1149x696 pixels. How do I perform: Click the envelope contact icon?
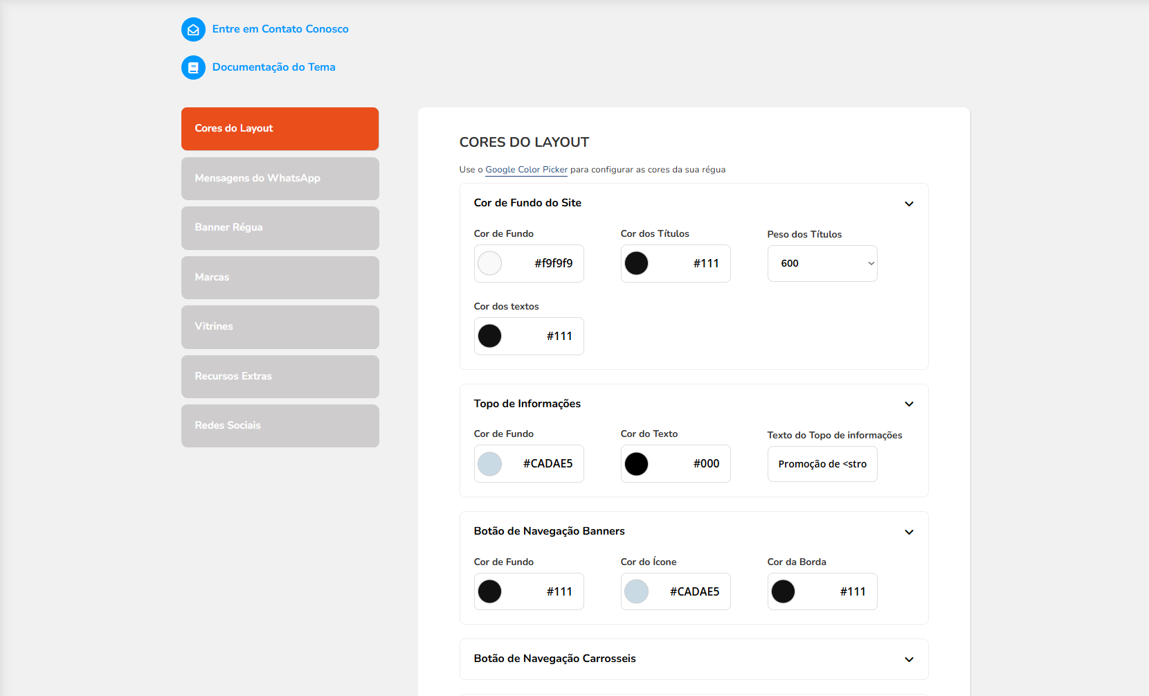(x=193, y=30)
